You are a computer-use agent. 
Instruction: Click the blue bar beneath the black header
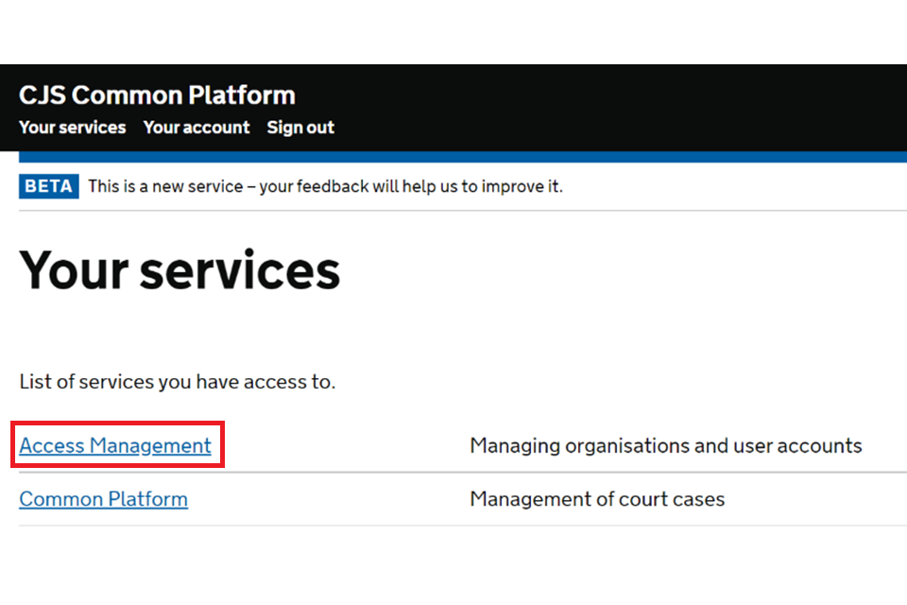(453, 157)
